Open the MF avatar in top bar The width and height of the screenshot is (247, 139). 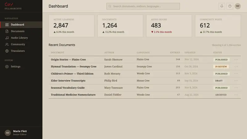[x=238, y=6]
